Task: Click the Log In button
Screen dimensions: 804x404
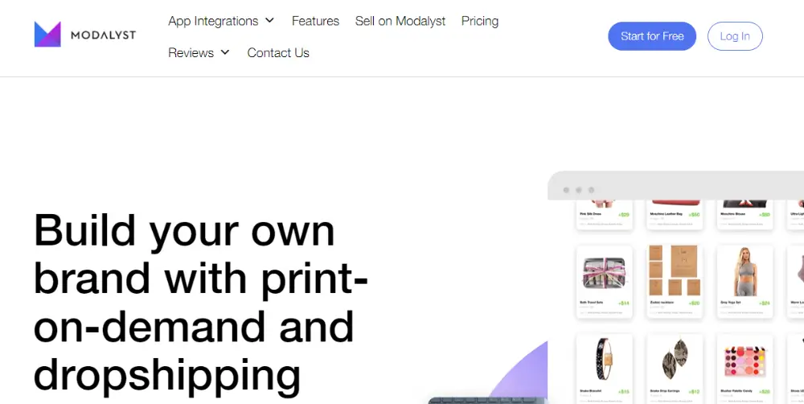Action: pos(735,36)
